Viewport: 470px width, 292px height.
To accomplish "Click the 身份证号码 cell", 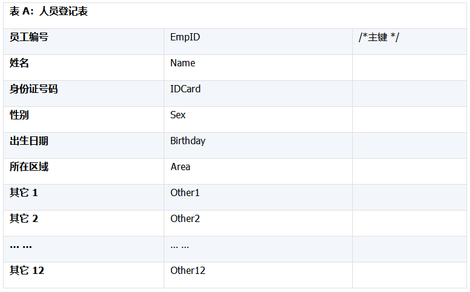I will [34, 89].
